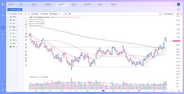The height and width of the screenshot is (94, 184).
Task: Open the D timeframe interval selector
Action: coord(25,14)
